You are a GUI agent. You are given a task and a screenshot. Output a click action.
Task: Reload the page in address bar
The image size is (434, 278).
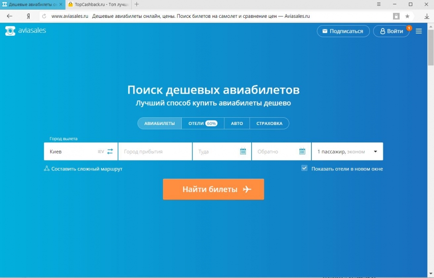(x=44, y=16)
